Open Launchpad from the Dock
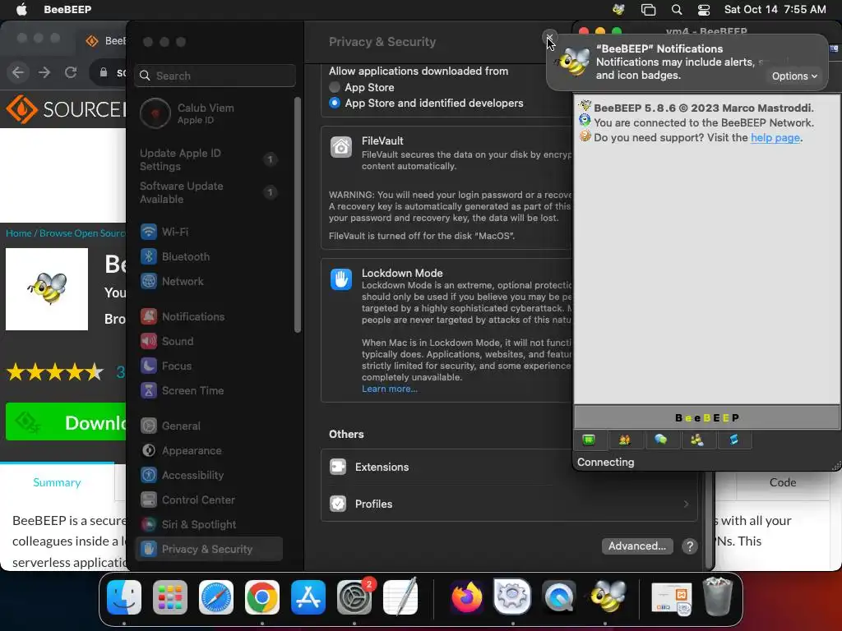The image size is (842, 631). pyautogui.click(x=170, y=597)
